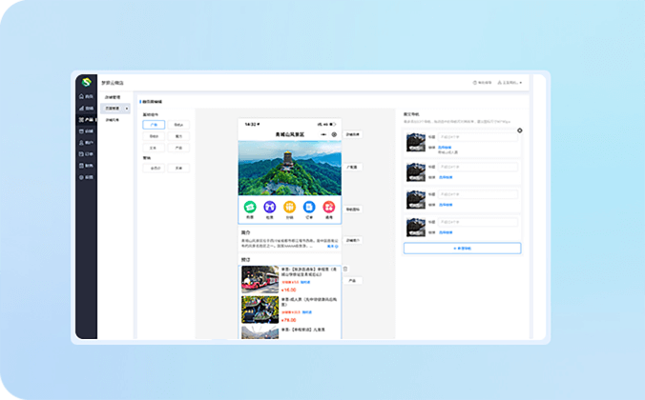This screenshot has width=645, height=400.
Task: Remove the first navigation item with X icon
Action: click(520, 130)
